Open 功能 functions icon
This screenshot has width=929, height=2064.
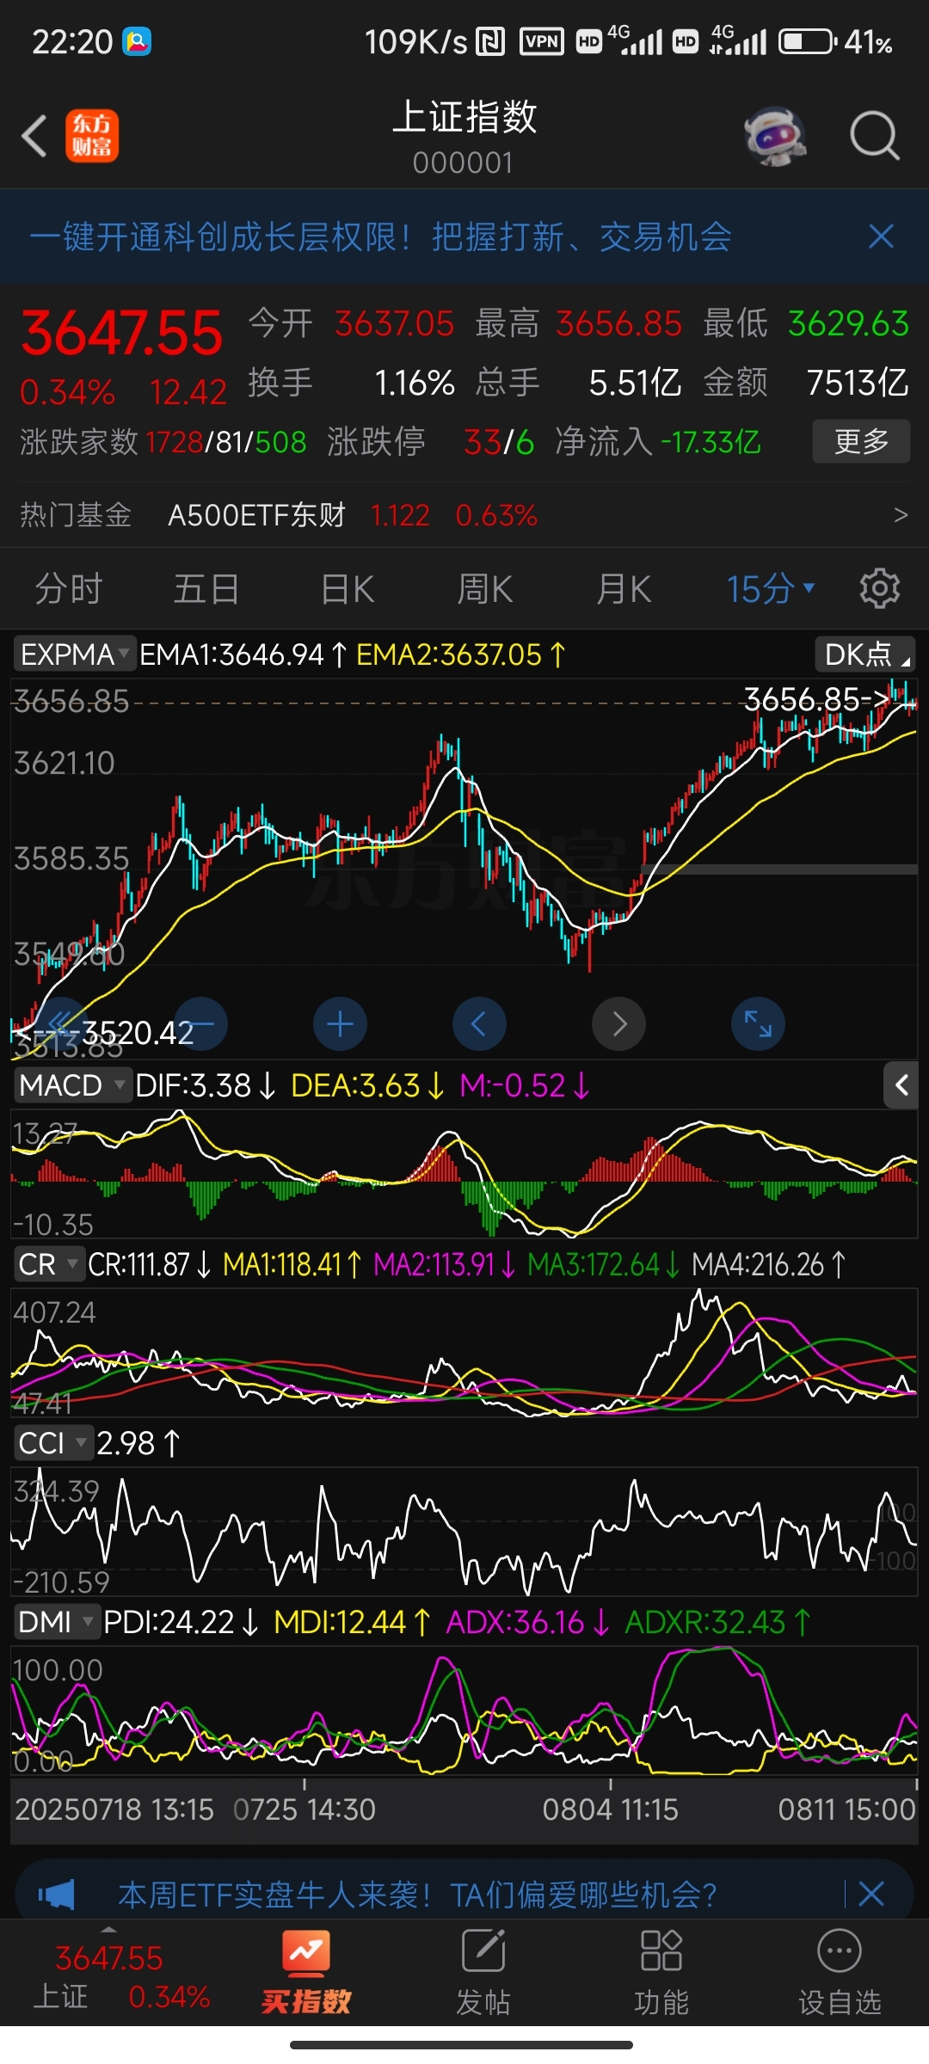tap(661, 1974)
